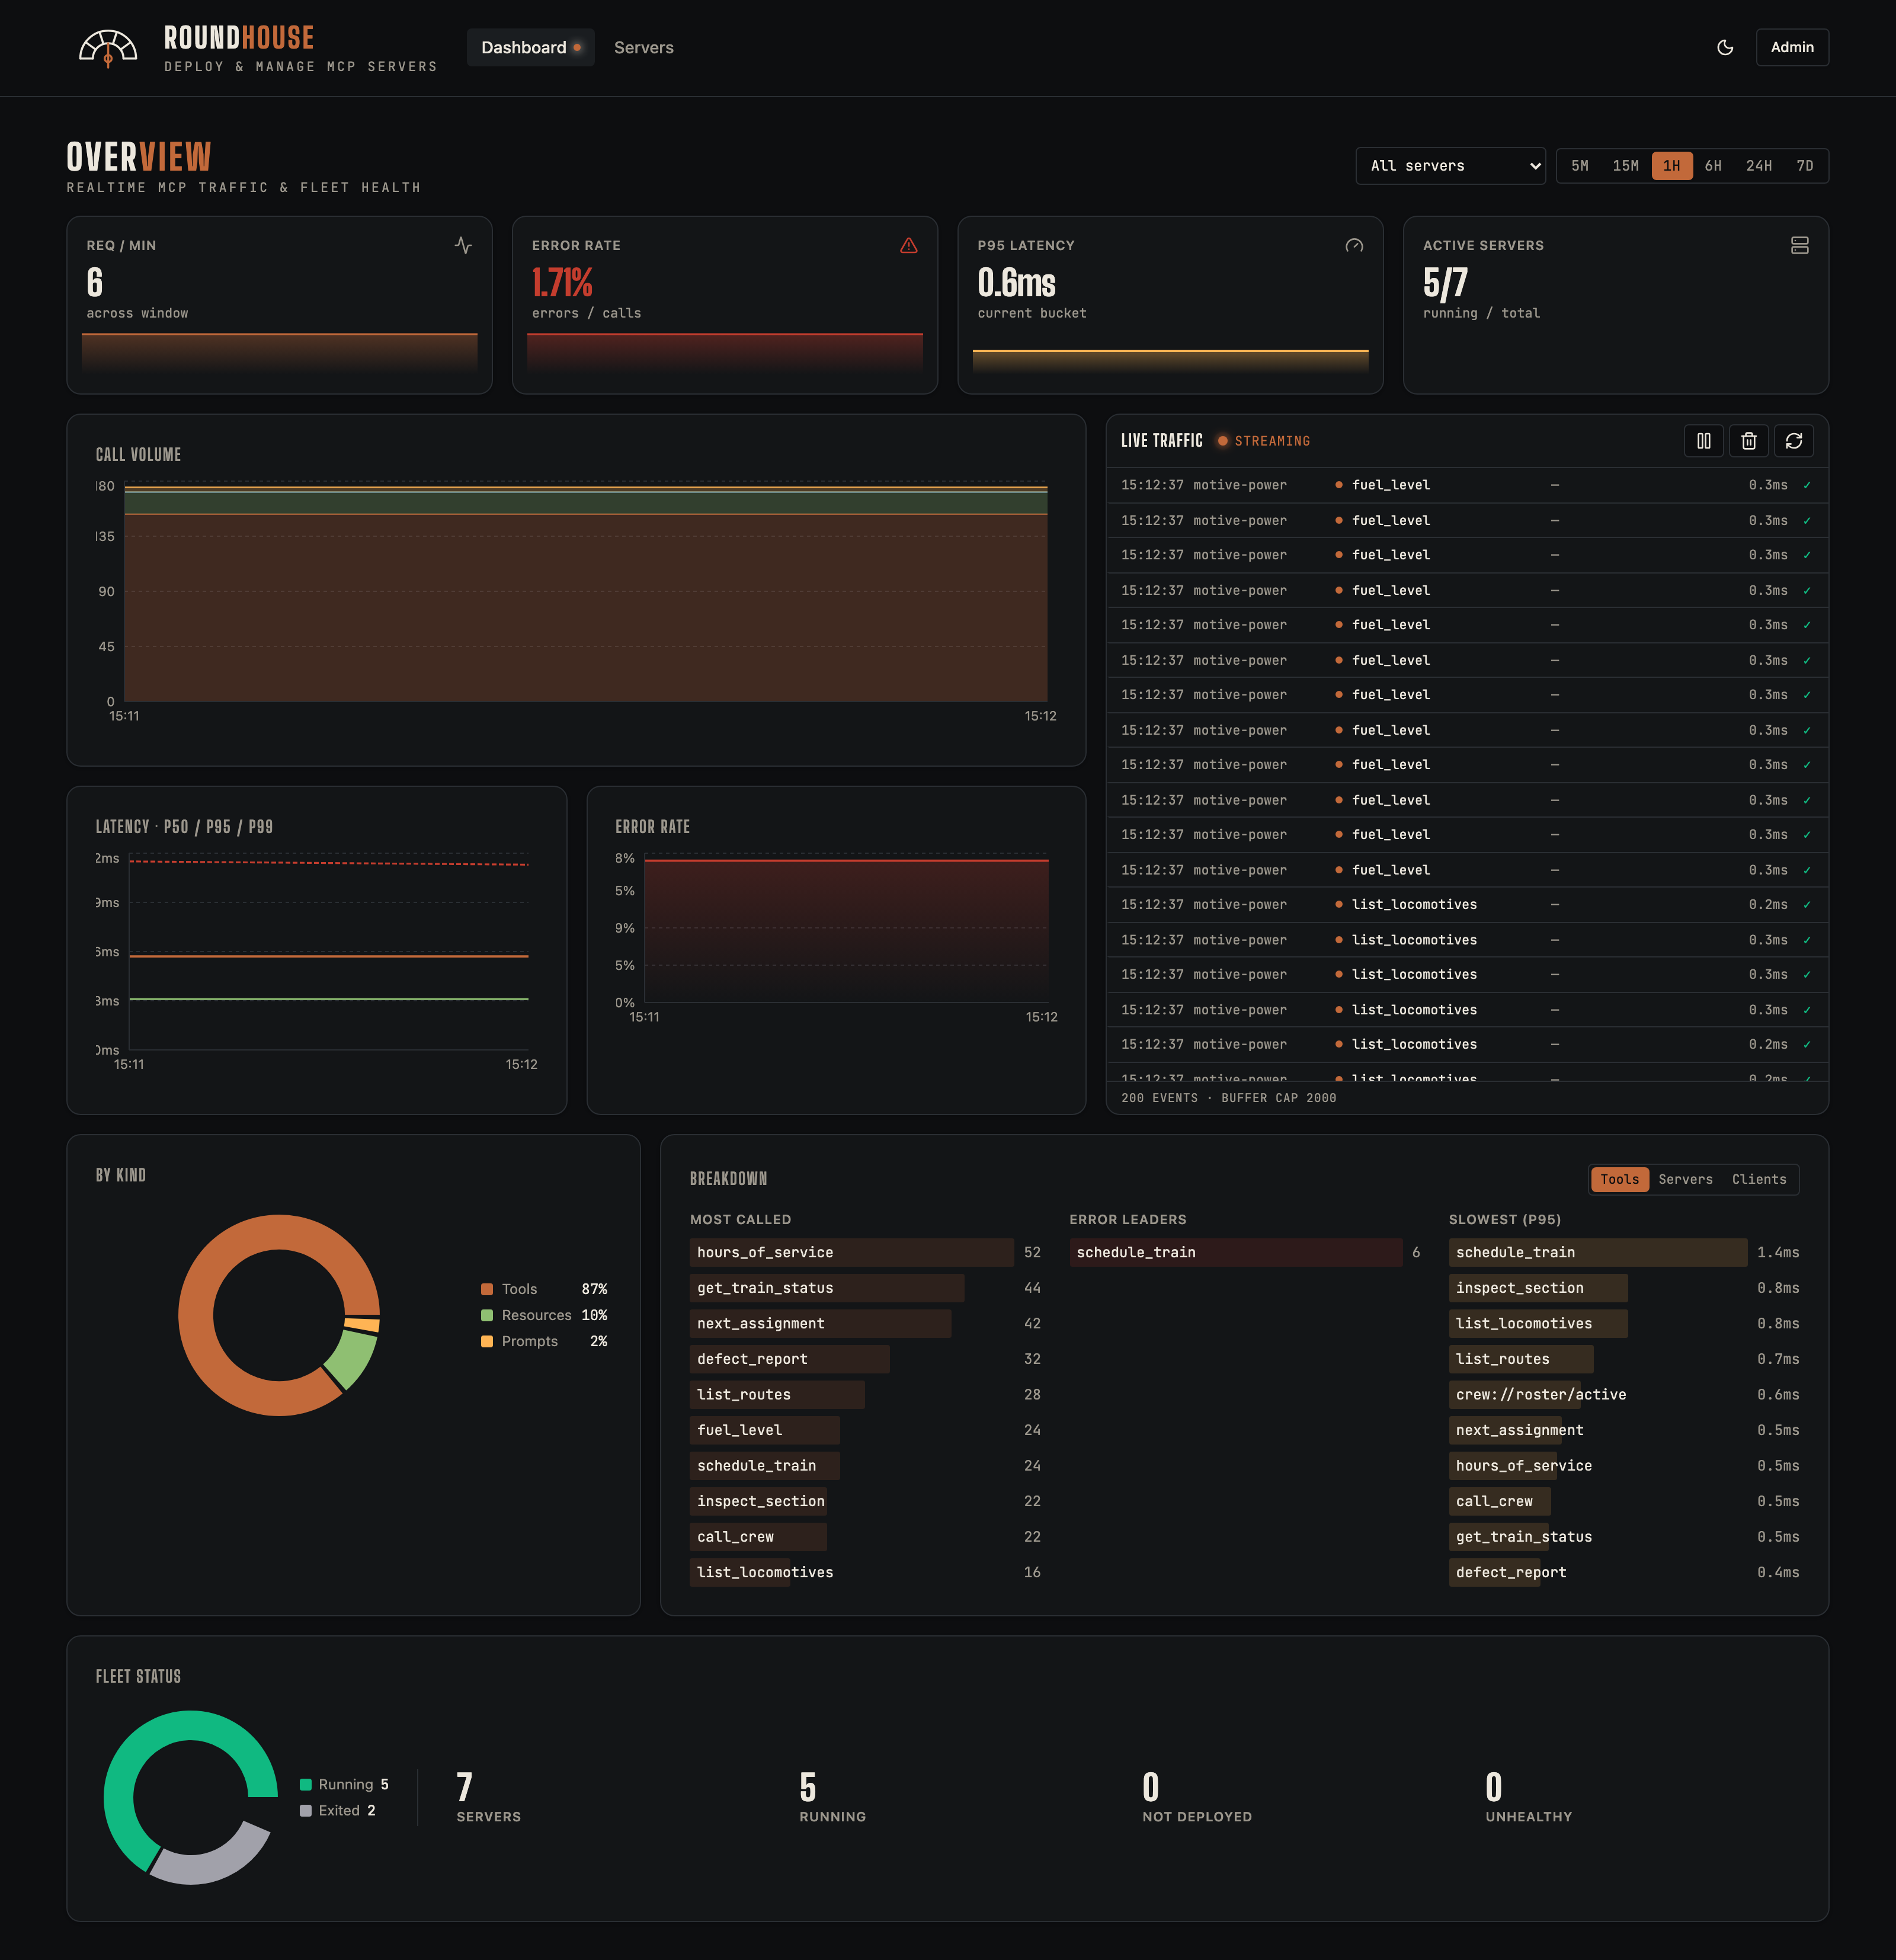Viewport: 1896px width, 1960px height.
Task: Select the 7D time range
Action: tap(1805, 166)
